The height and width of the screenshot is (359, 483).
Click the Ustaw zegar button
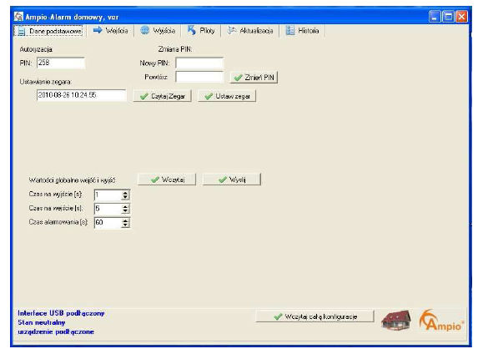[x=227, y=96]
